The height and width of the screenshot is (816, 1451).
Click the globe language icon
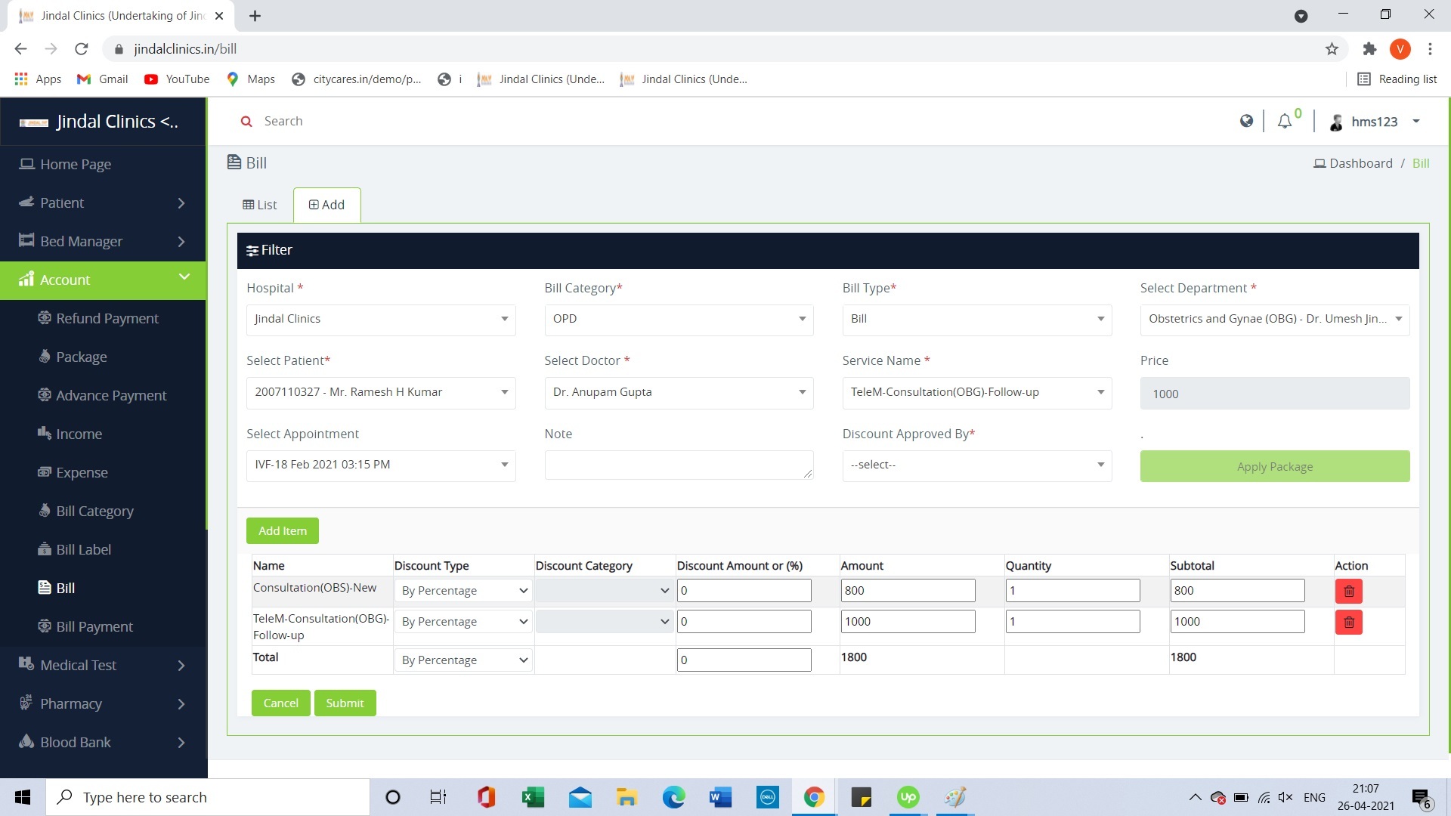click(1246, 121)
